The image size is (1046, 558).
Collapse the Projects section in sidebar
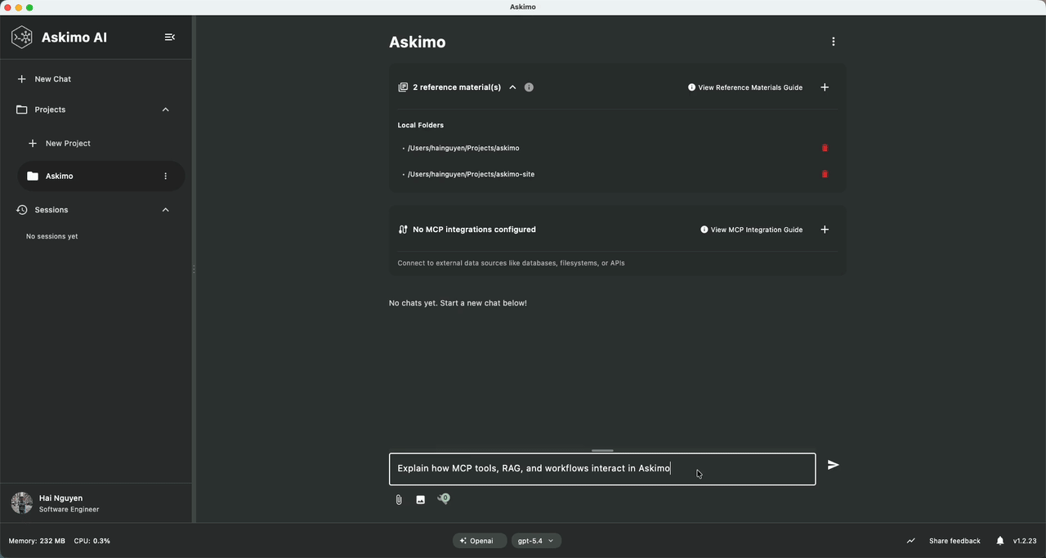(x=165, y=109)
